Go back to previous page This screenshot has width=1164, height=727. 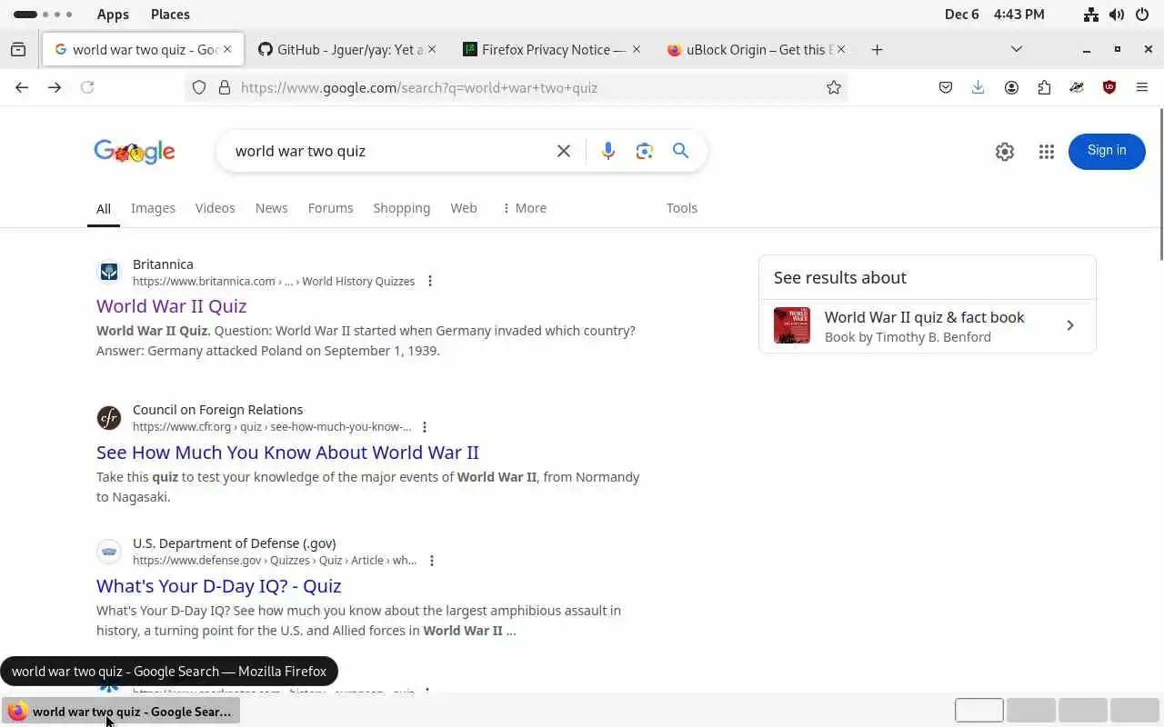(22, 87)
